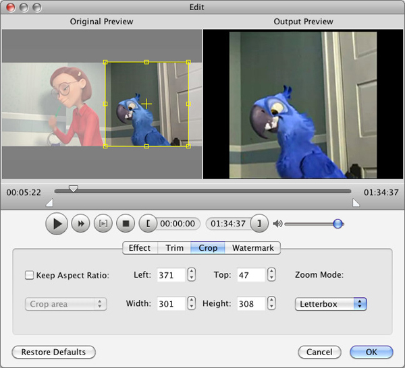405x368 pixels.
Task: Stop the video with the Stop button
Action: click(126, 223)
